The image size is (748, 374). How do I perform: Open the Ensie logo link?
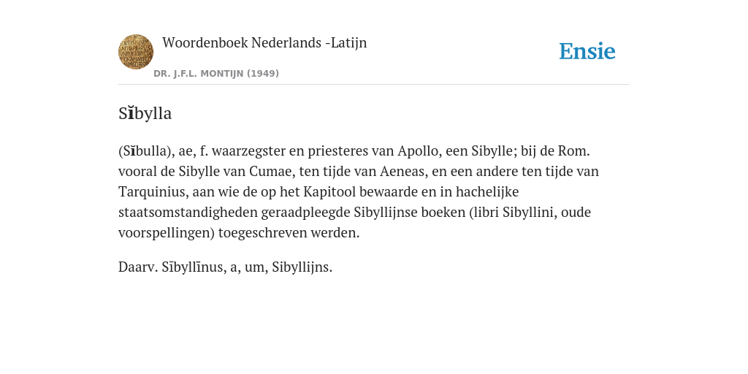click(587, 51)
